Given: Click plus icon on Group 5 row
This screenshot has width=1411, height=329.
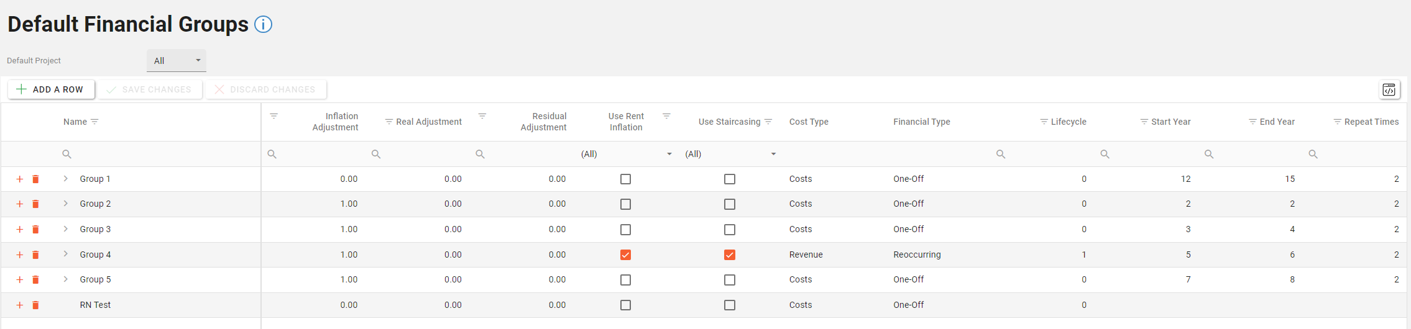Looking at the screenshot, I should pos(20,280).
